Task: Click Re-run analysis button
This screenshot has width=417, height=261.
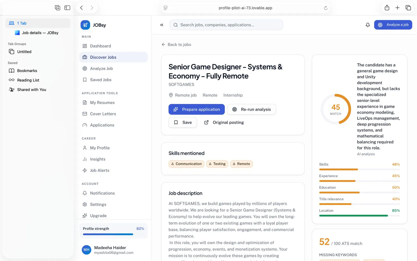Action: point(252,110)
